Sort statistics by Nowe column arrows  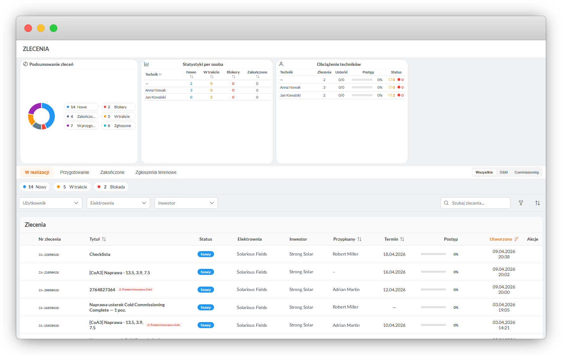(191, 77)
